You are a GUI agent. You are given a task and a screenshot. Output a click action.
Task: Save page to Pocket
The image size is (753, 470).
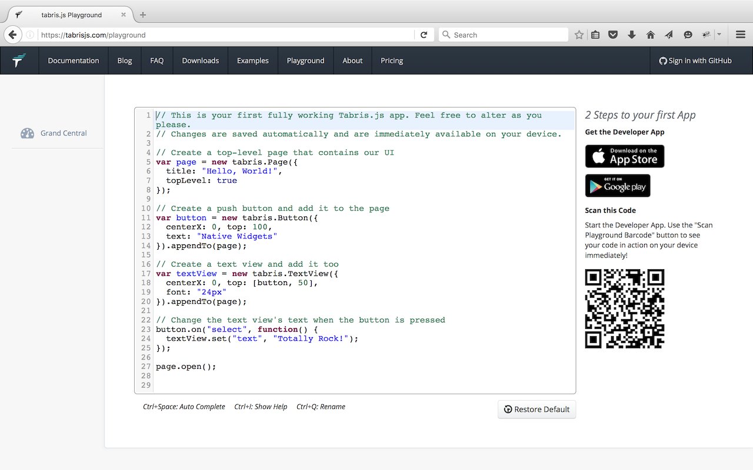pyautogui.click(x=613, y=35)
